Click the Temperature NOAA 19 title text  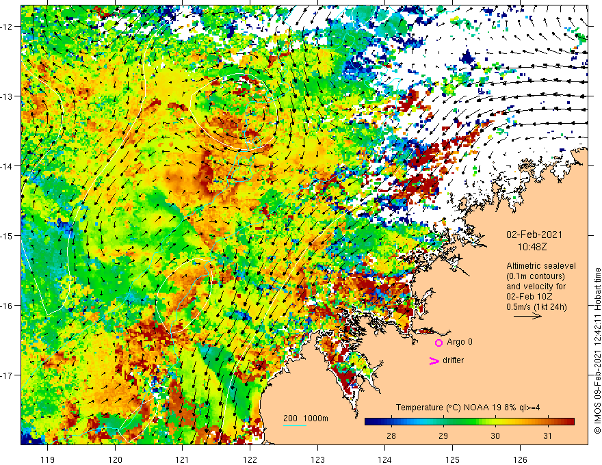[x=468, y=408]
